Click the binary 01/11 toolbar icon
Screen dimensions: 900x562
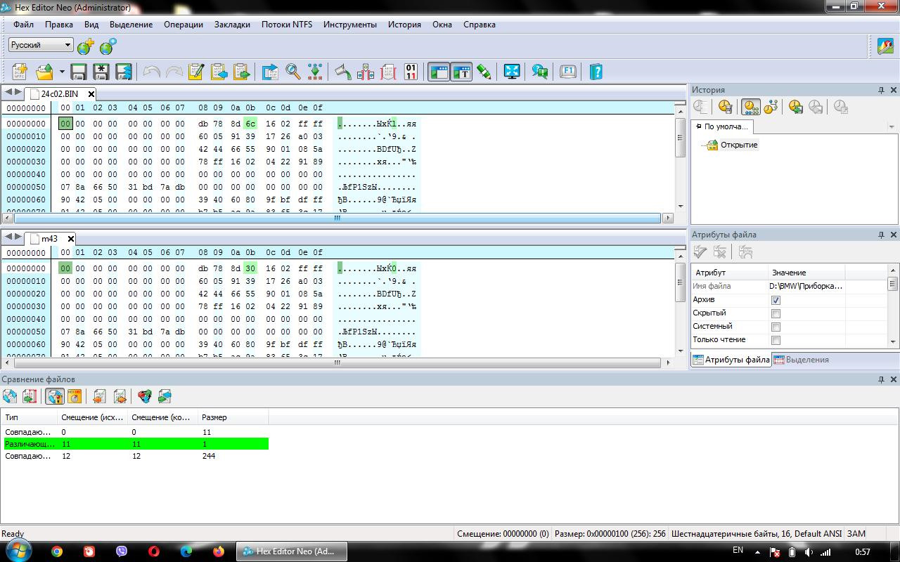coord(411,72)
